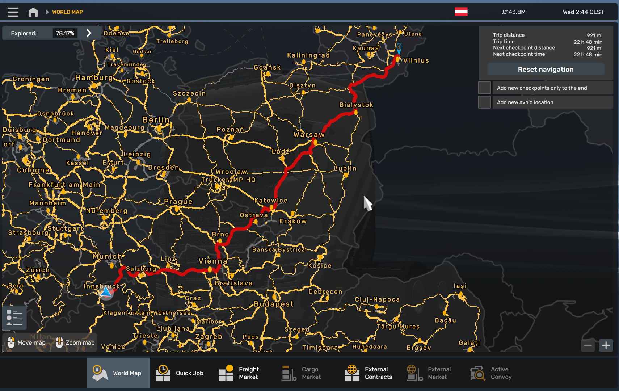Open the External Contracts tab

[x=369, y=373]
